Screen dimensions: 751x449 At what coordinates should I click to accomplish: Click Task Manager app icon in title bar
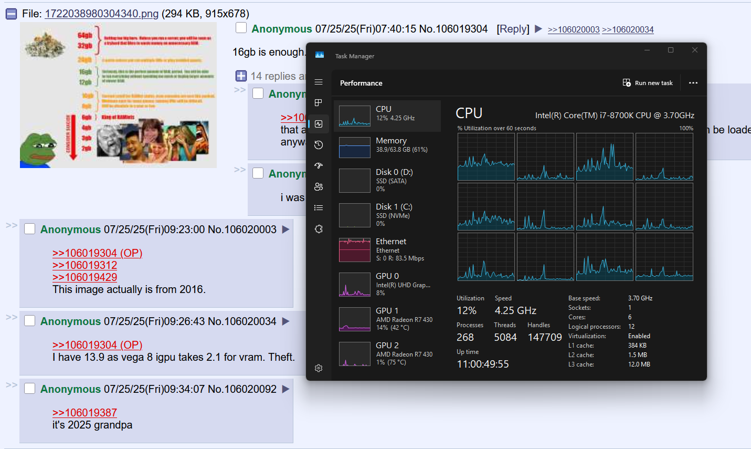320,55
